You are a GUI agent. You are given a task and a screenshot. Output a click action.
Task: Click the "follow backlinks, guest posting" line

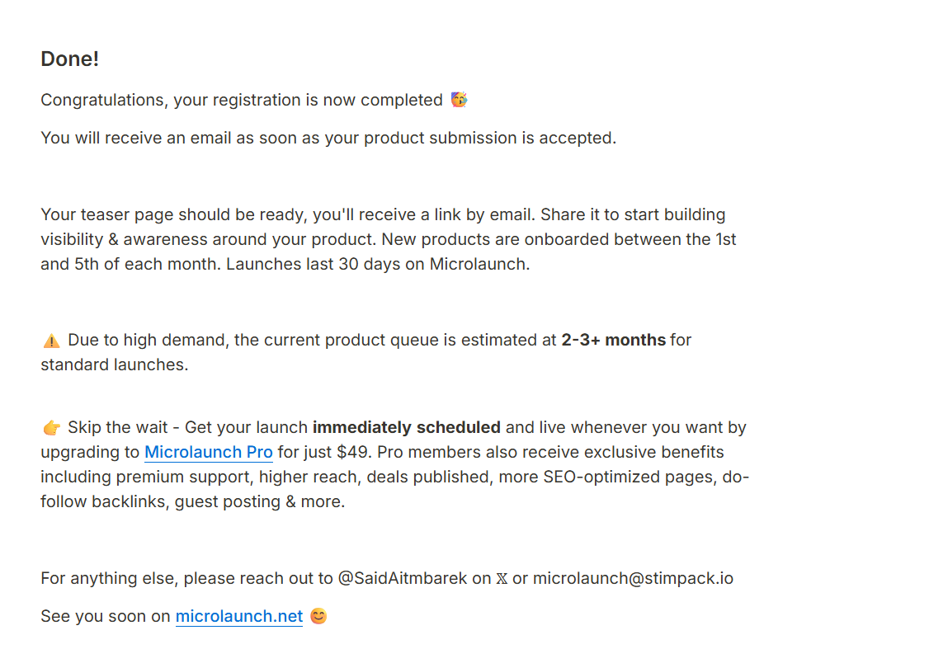[192, 501]
